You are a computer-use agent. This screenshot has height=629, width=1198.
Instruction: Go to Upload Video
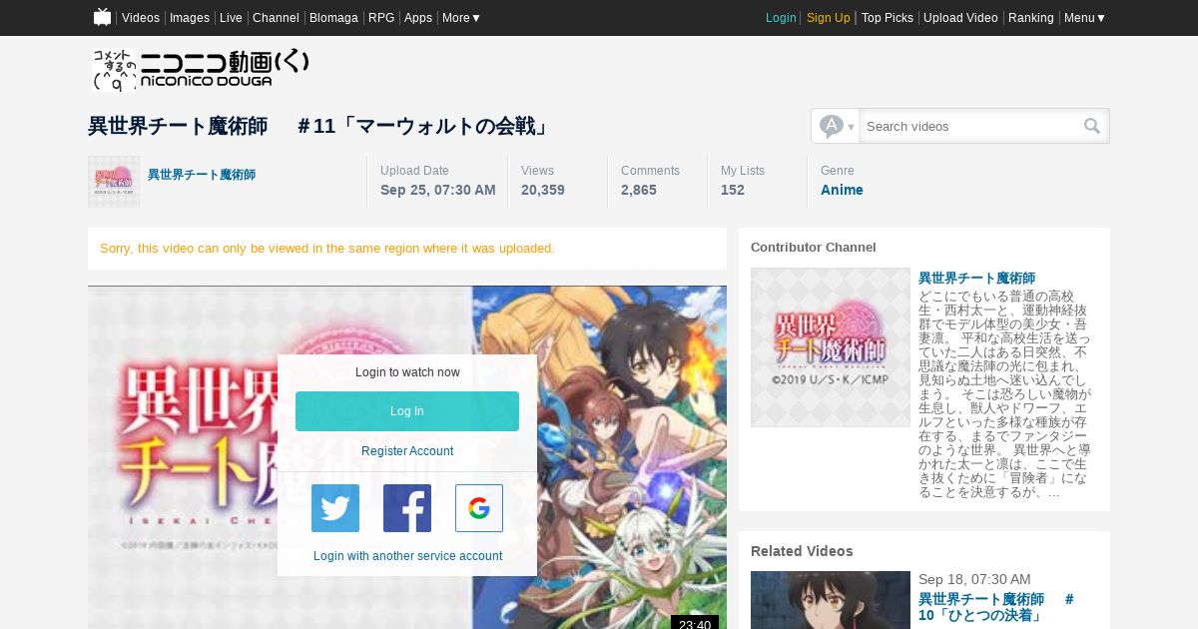[960, 18]
